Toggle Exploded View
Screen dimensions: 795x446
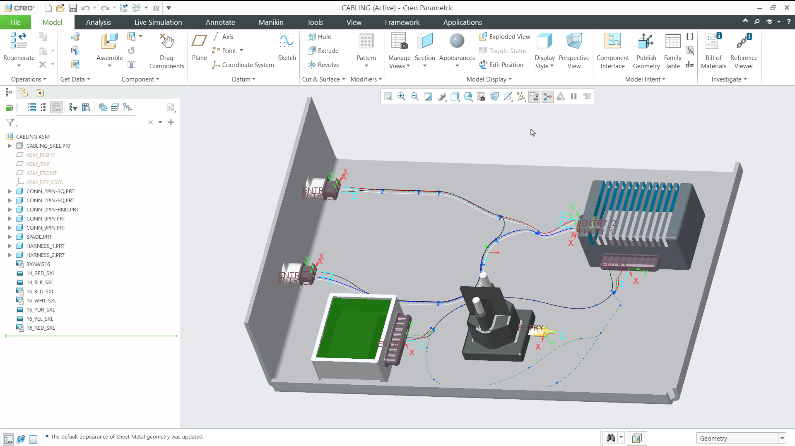(x=505, y=37)
